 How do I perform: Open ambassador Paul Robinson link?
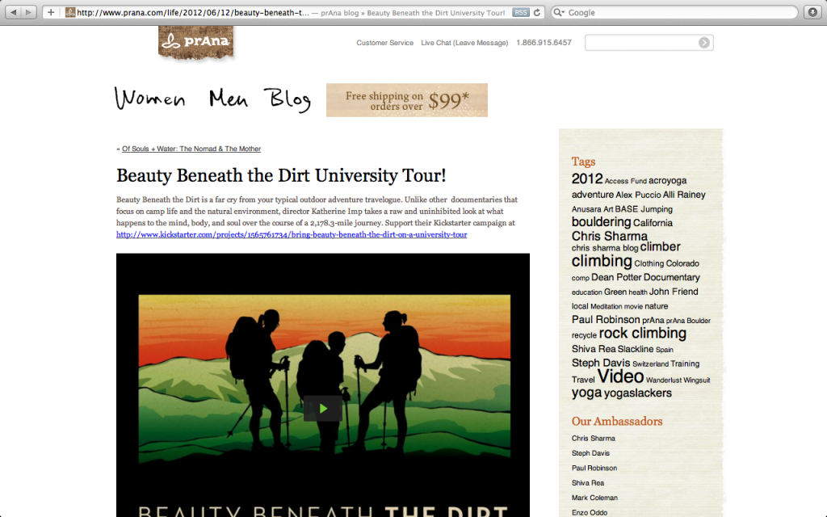click(x=594, y=468)
